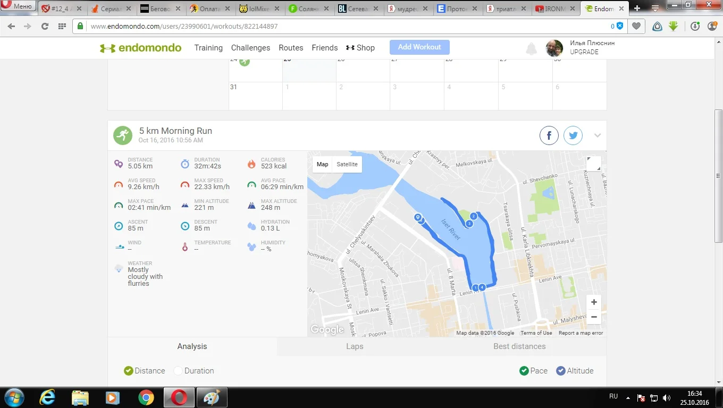Screen dimensions: 723x408
Task: Click the Add Workout button
Action: (419, 47)
